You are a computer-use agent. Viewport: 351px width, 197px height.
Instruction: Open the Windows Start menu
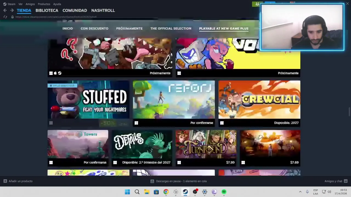tap(127, 192)
